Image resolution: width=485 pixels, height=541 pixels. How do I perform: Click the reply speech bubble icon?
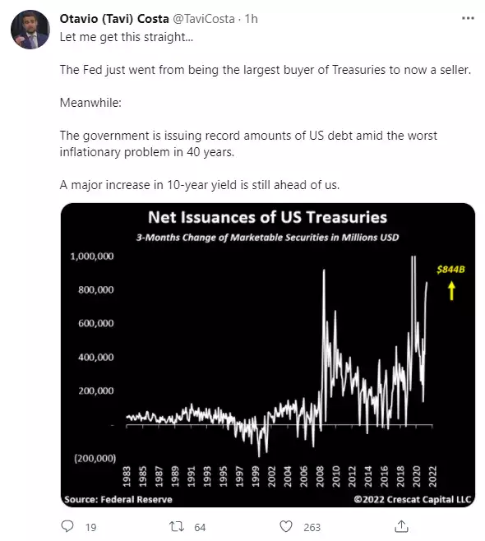67,526
